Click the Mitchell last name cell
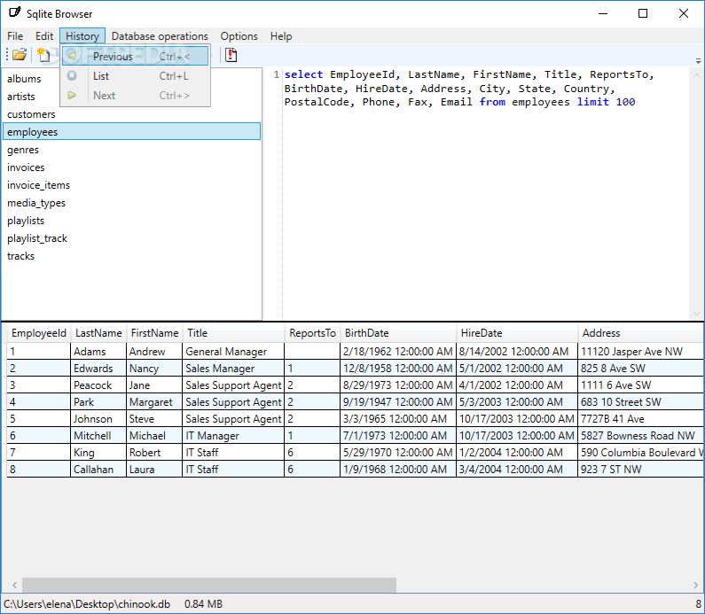Image resolution: width=705 pixels, height=614 pixels. coord(98,436)
